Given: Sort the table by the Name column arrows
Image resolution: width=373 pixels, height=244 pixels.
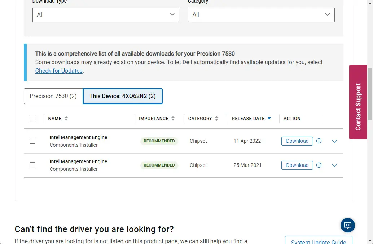Looking at the screenshot, I should 66,118.
